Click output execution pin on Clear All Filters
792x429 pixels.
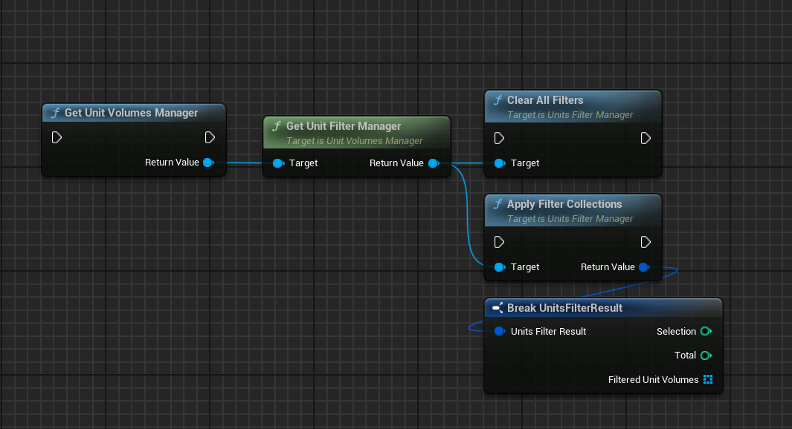[x=645, y=138]
